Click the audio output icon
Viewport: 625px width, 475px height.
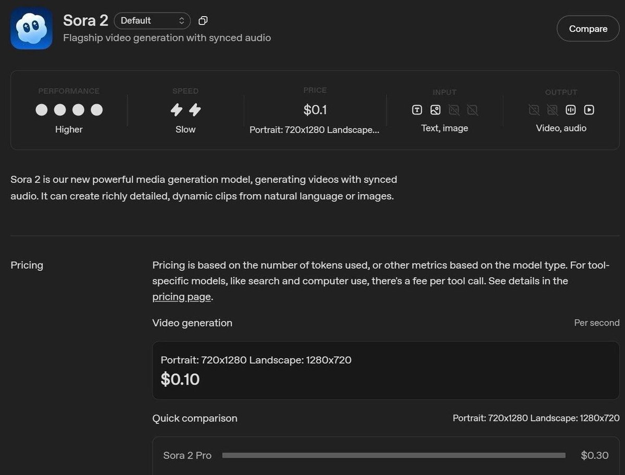click(571, 110)
